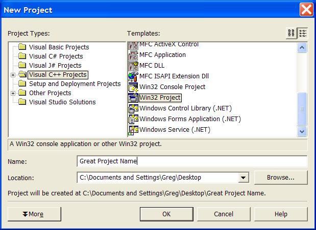Click the templates list scrollbar thumb
Image resolution: width=316 pixels, height=230 pixels.
point(302,109)
